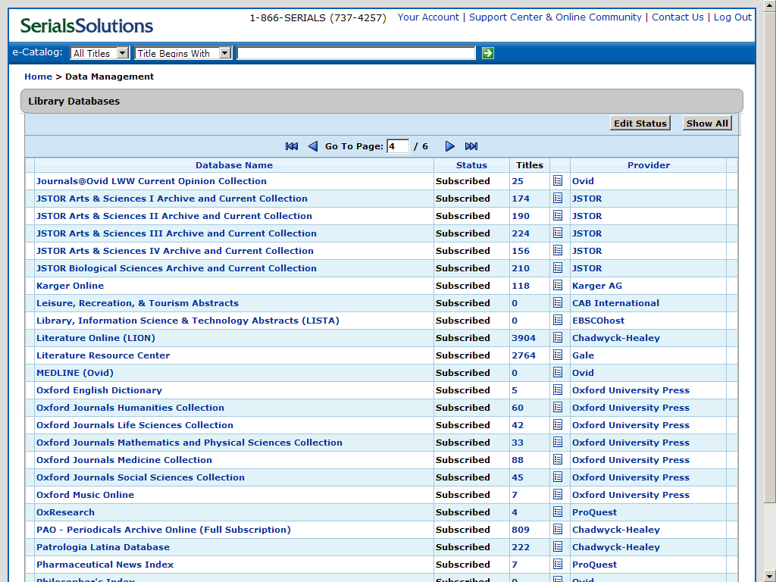Click title count 809 for PAO row

coord(521,530)
